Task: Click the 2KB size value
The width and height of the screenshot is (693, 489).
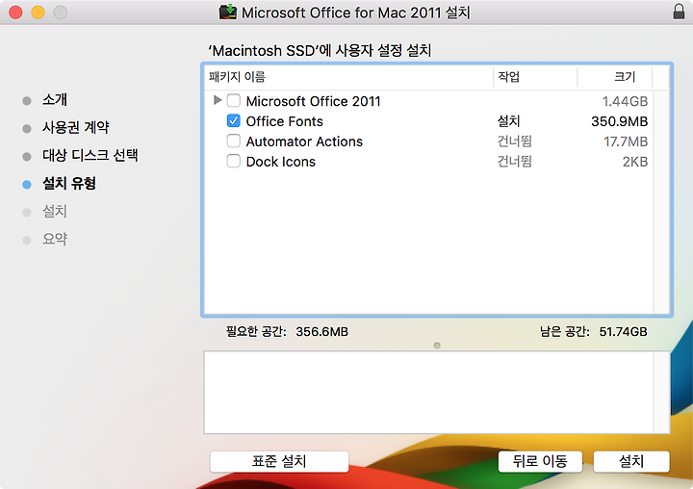Action: point(635,162)
